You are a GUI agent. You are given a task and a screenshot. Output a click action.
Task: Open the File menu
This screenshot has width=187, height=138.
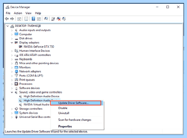(x=8, y=13)
